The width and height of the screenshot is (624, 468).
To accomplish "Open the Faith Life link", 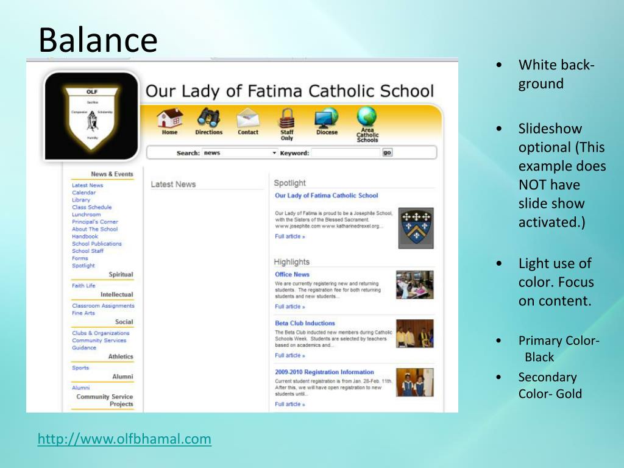I will point(83,286).
